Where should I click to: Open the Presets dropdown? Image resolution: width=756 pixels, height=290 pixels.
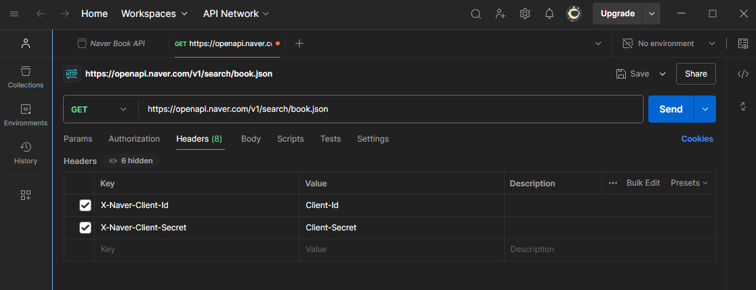689,183
